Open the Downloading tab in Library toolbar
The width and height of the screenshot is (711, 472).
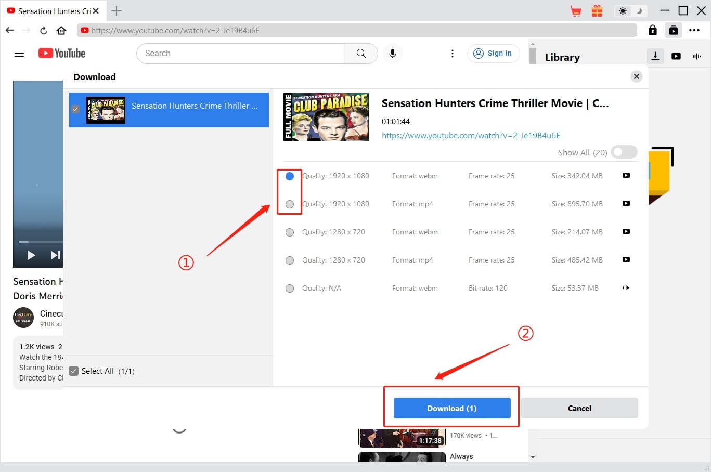(655, 56)
